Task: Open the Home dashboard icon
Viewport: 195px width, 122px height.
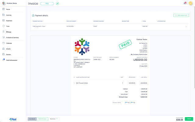Action: point(3,9)
